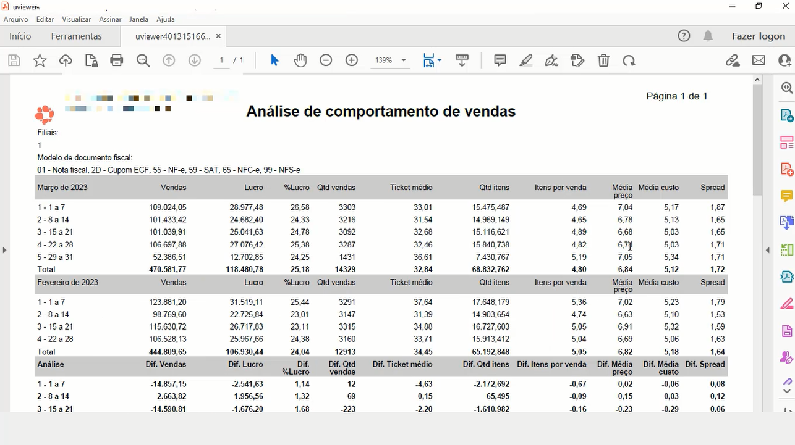Zoom in with the plus icon
The image size is (795, 445).
(x=352, y=60)
